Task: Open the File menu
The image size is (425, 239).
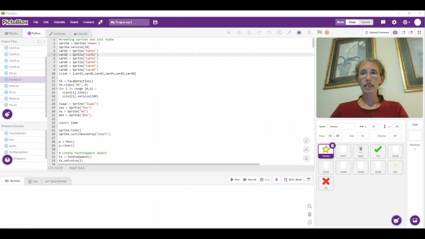Action: click(x=36, y=22)
